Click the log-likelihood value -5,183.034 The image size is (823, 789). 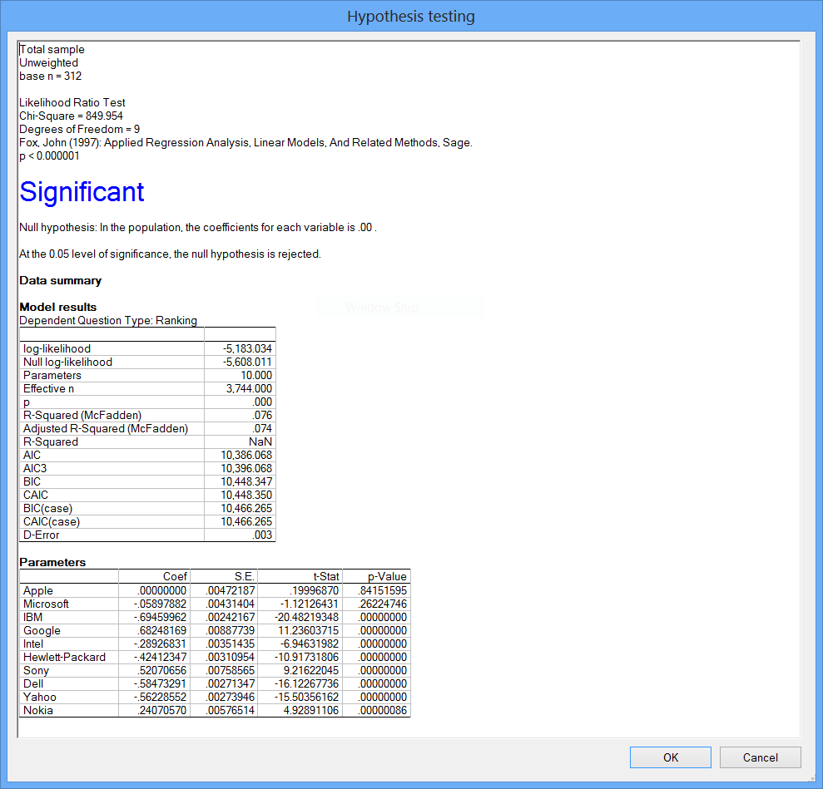tap(247, 348)
